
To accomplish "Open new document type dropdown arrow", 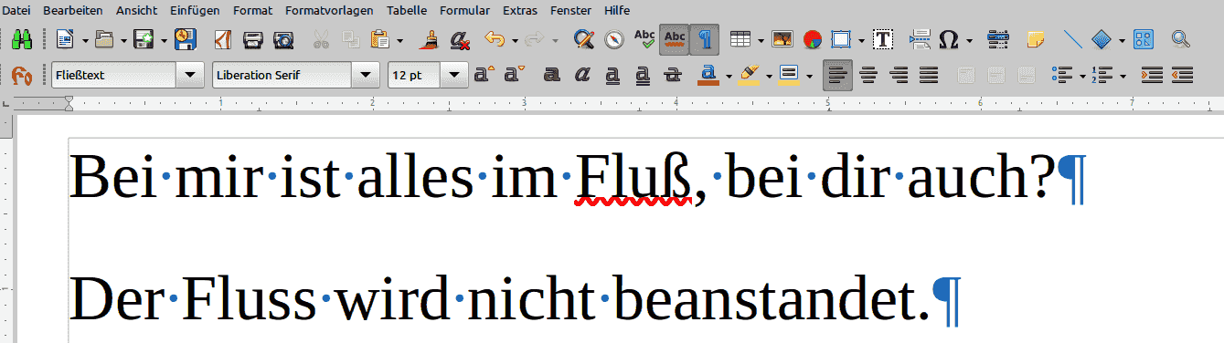I will pos(84,40).
